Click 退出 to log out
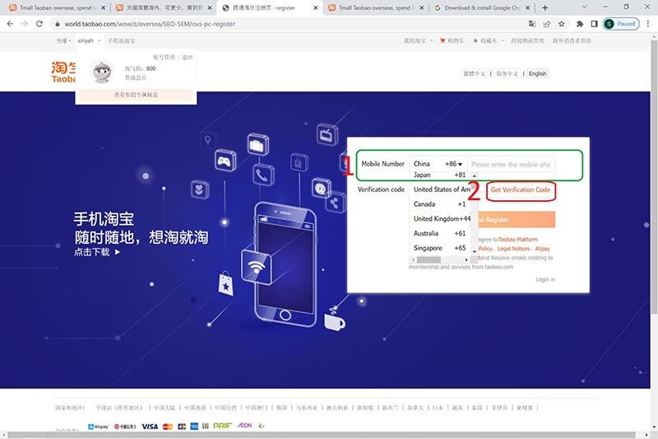Image resolution: width=658 pixels, height=439 pixels. (188, 57)
